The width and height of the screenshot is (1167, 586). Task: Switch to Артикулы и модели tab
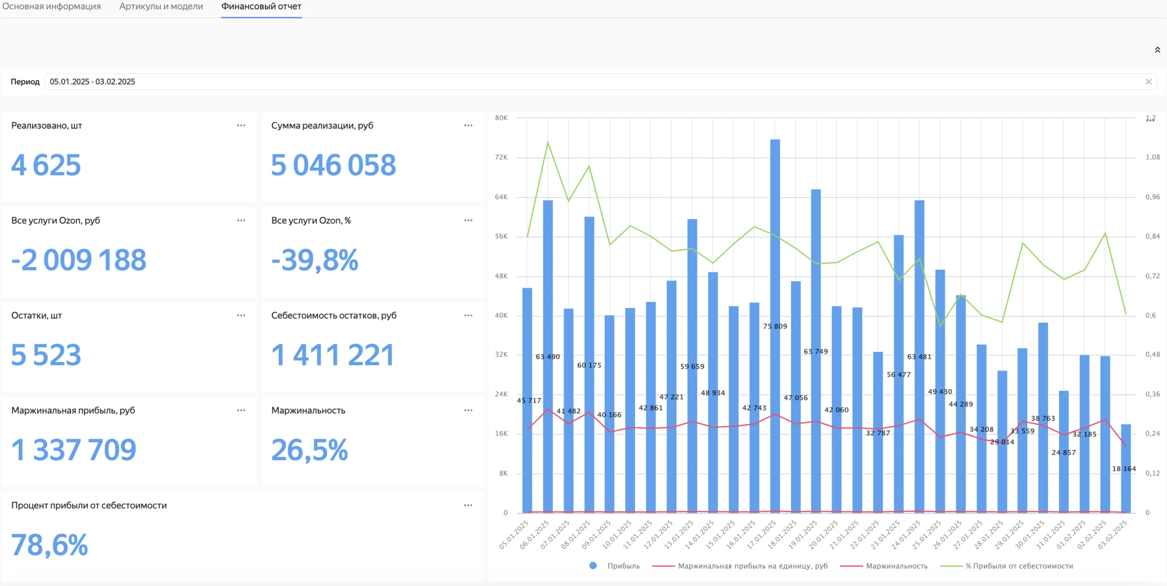161,6
